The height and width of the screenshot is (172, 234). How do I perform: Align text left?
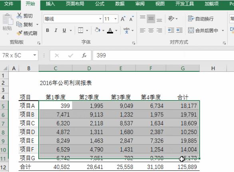tap(143, 30)
